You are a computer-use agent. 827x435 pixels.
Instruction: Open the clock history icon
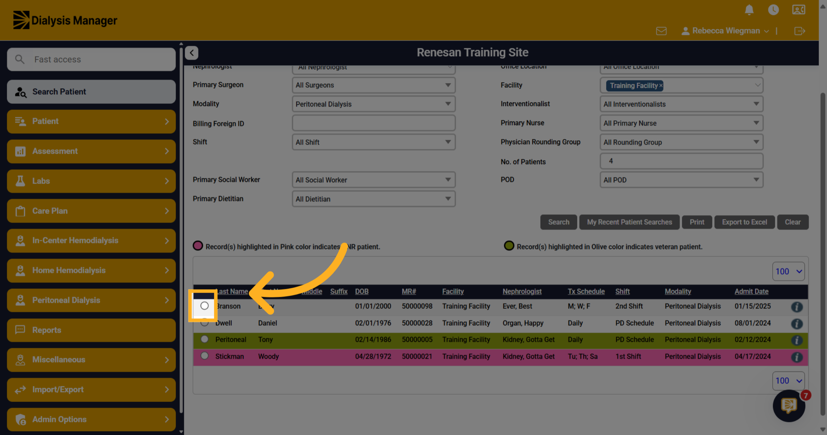(x=773, y=10)
